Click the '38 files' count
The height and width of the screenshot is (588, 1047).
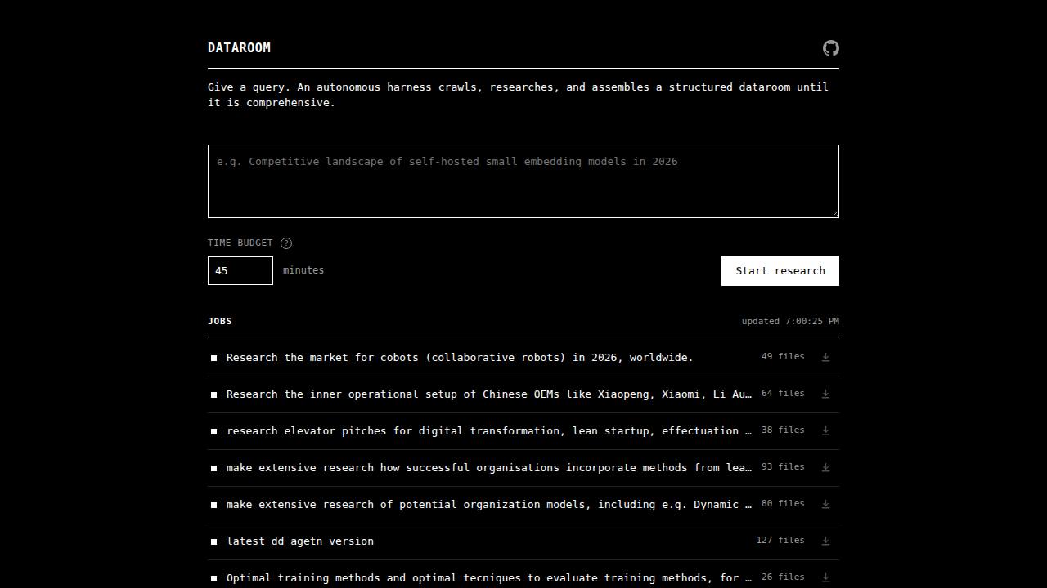click(x=783, y=430)
